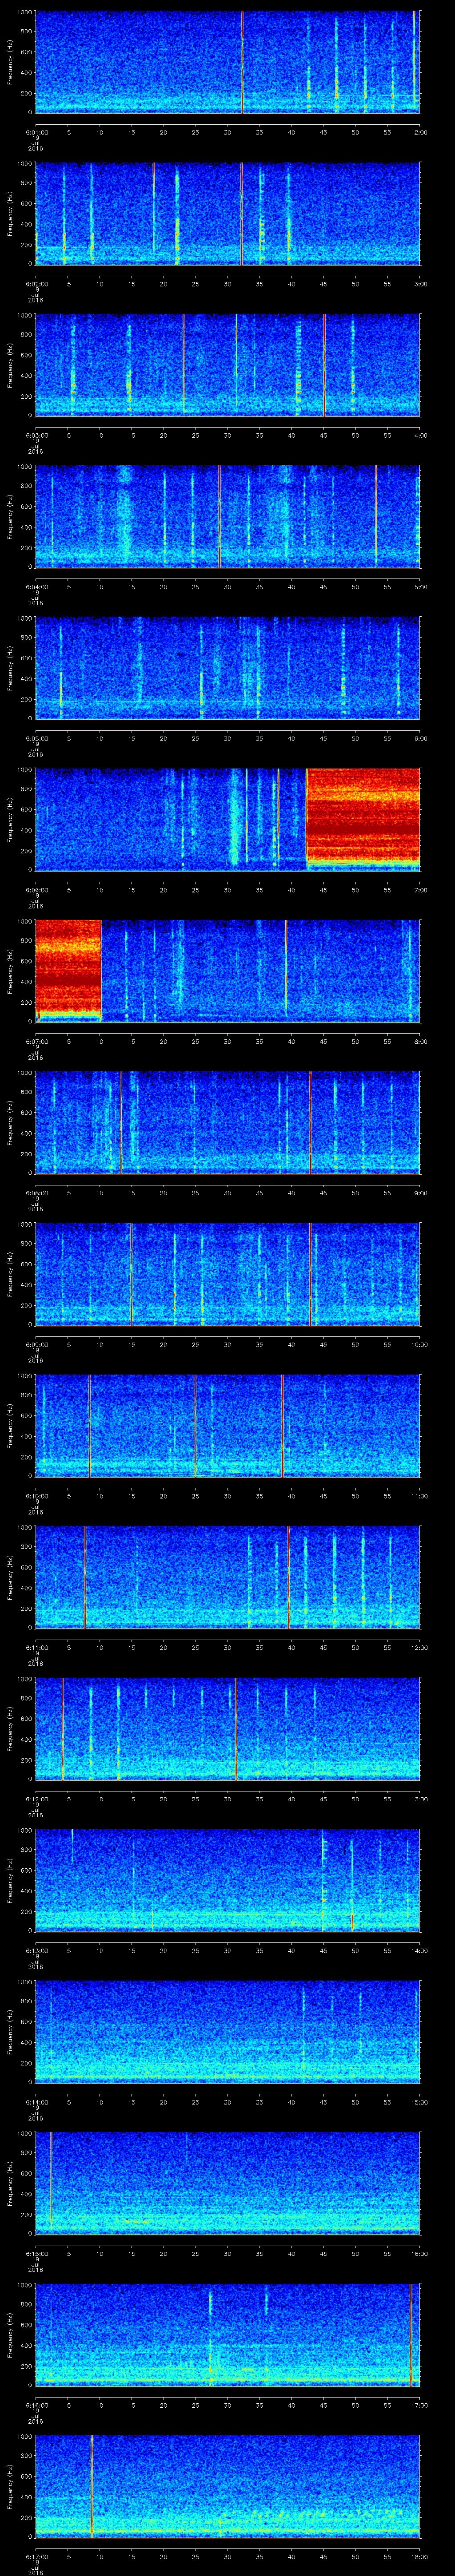Click the spectrogram panel starting at 6:16:00
Screen dimensions: 455x2576
[x=227, y=2335]
